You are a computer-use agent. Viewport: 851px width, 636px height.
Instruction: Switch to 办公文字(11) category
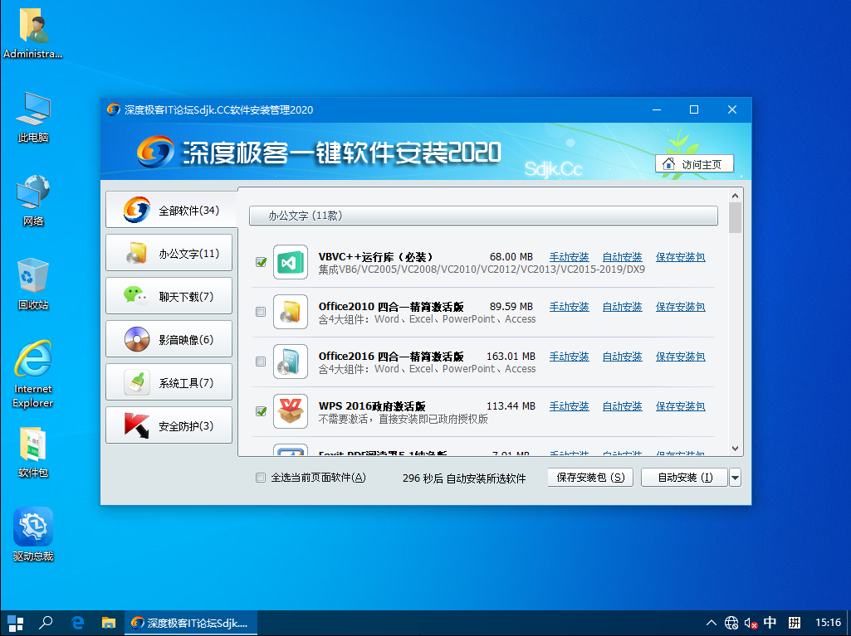tap(169, 253)
